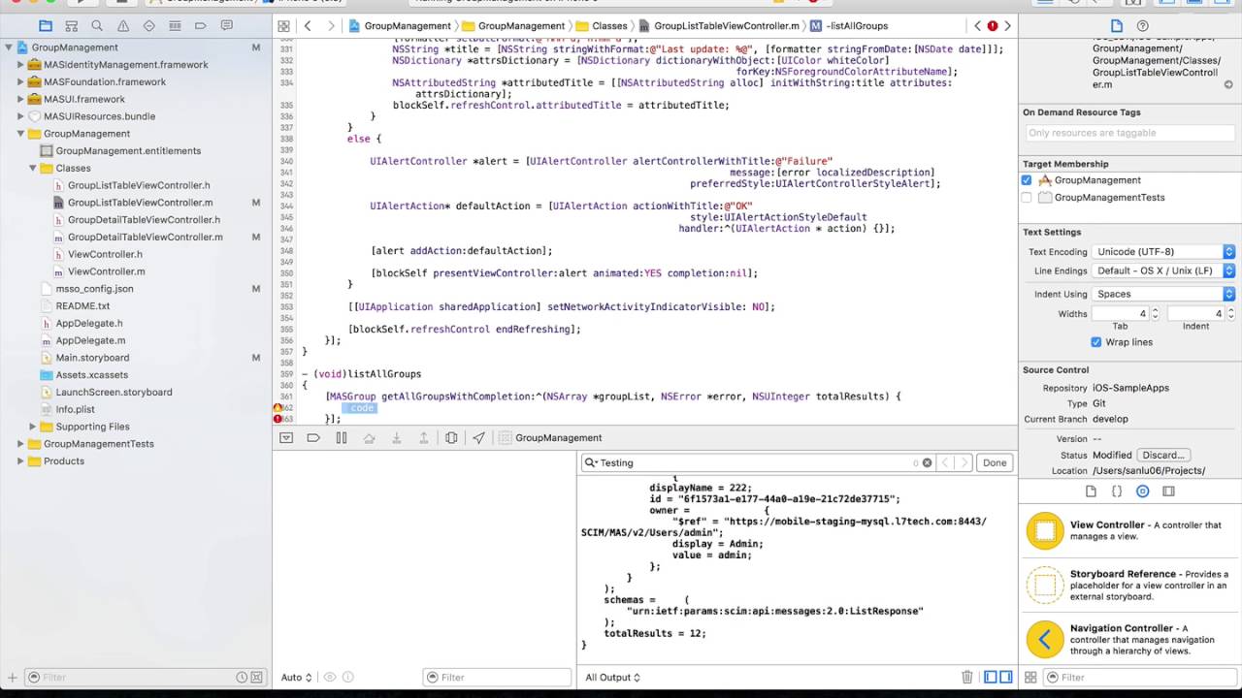Uncheck GroupManagement target membership
The image size is (1242, 698).
(x=1027, y=180)
